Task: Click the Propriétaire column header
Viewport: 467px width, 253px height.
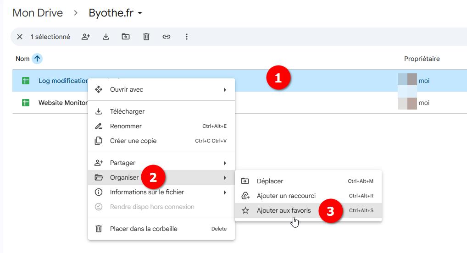Action: [x=422, y=59]
